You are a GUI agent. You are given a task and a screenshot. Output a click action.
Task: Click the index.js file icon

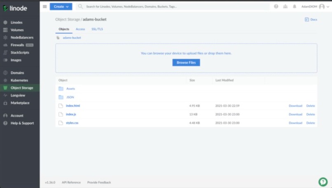coord(61,115)
